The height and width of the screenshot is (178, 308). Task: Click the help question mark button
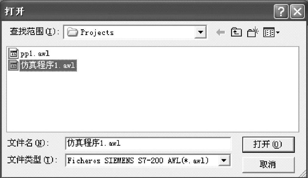pyautogui.click(x=281, y=12)
